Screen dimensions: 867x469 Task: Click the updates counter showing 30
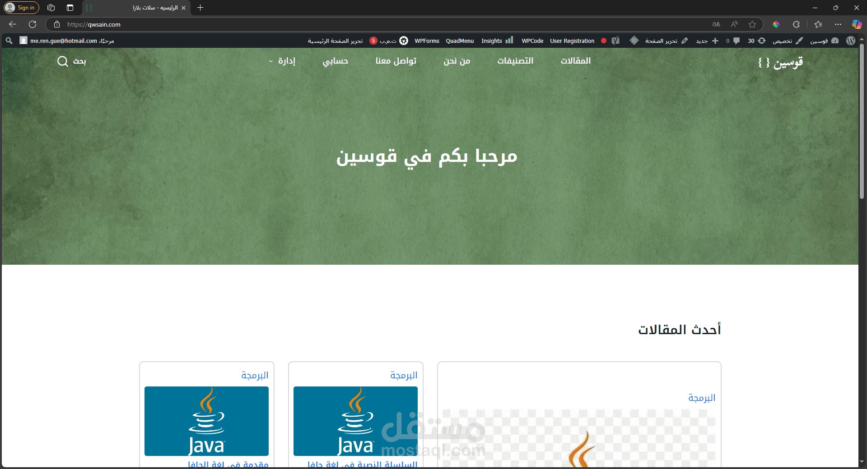[x=756, y=41]
